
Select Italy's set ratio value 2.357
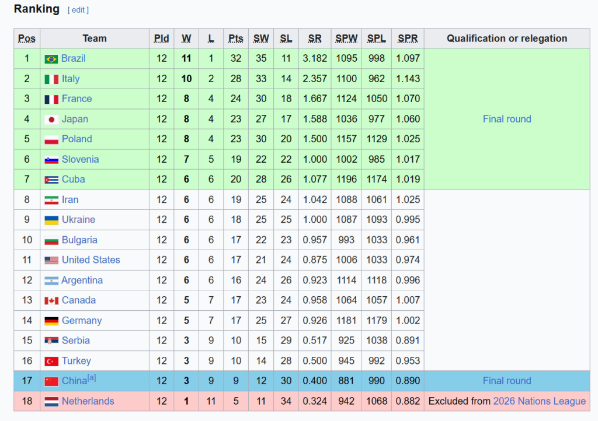pos(315,78)
